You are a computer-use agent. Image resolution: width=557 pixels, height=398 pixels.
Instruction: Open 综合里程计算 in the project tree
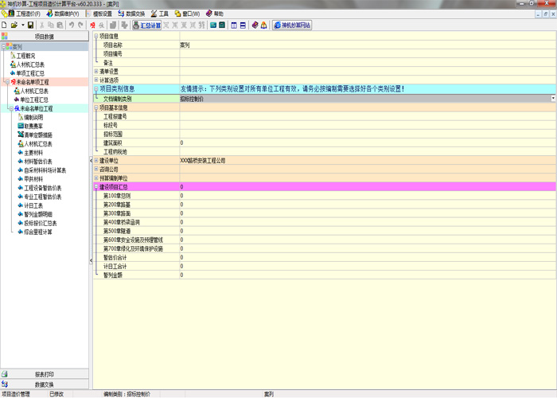point(37,232)
